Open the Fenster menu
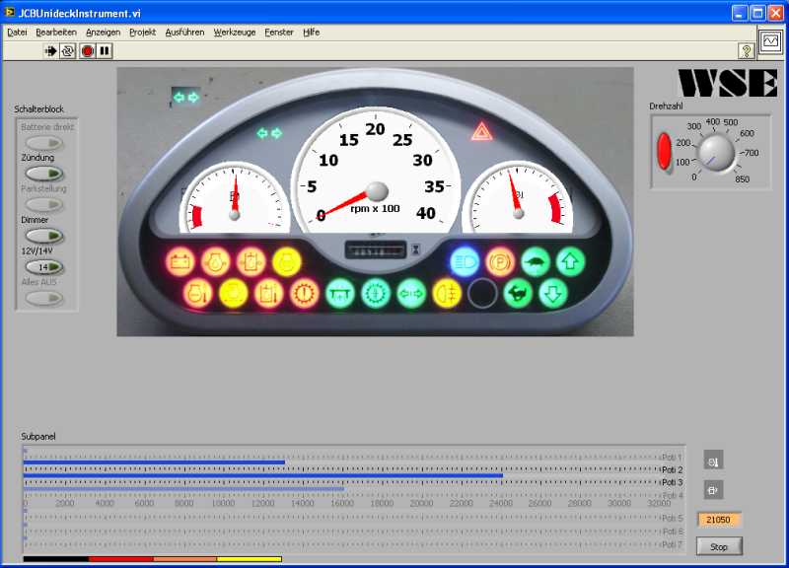 pos(279,33)
